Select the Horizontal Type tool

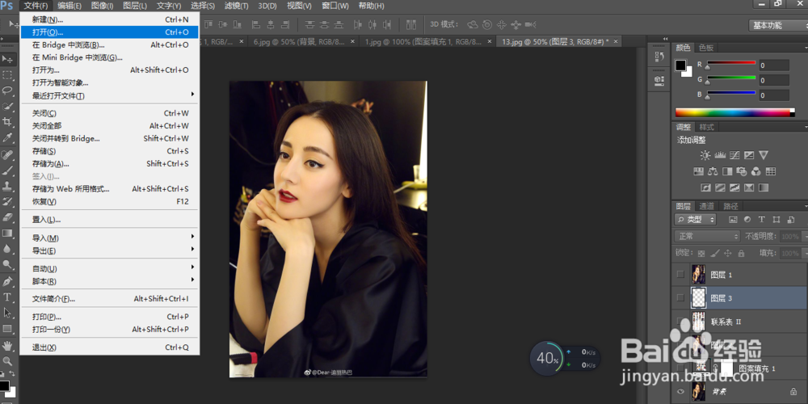(8, 297)
